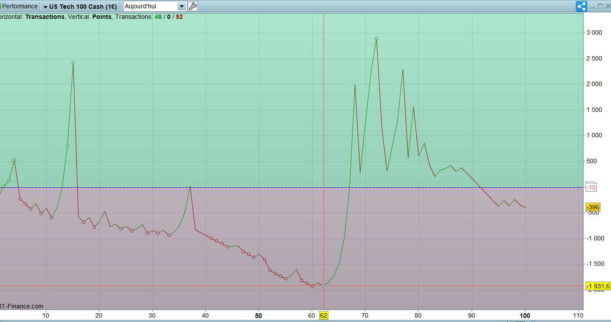The height and width of the screenshot is (322, 611).
Task: Open the "Aujourd'hui" period dropdown
Action: [x=155, y=6]
